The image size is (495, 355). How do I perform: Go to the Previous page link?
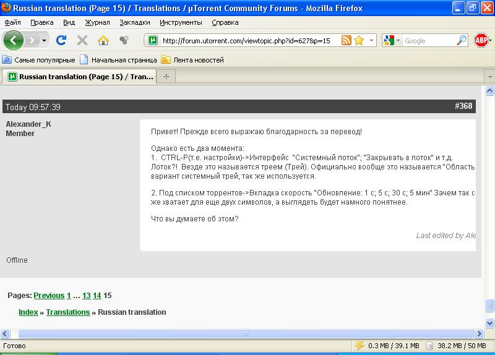[x=49, y=296]
